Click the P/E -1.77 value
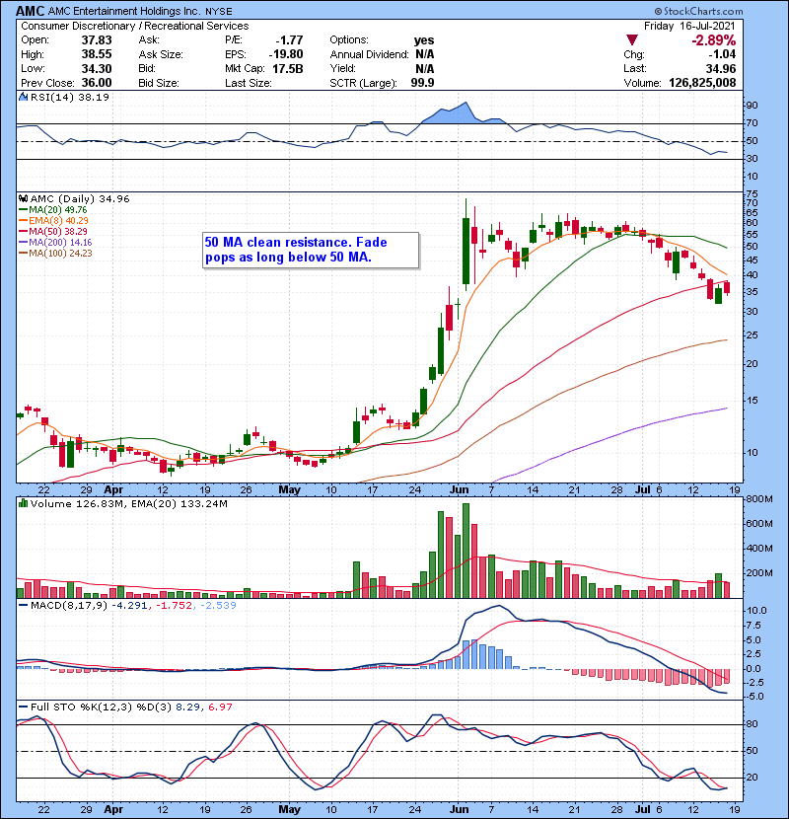789x819 pixels. click(x=289, y=40)
